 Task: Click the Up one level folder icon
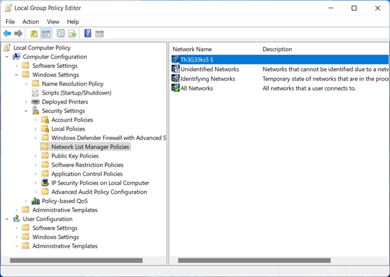tap(34, 33)
